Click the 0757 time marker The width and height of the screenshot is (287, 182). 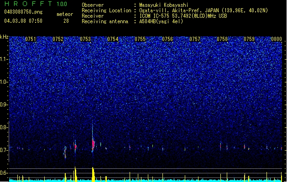195,39
